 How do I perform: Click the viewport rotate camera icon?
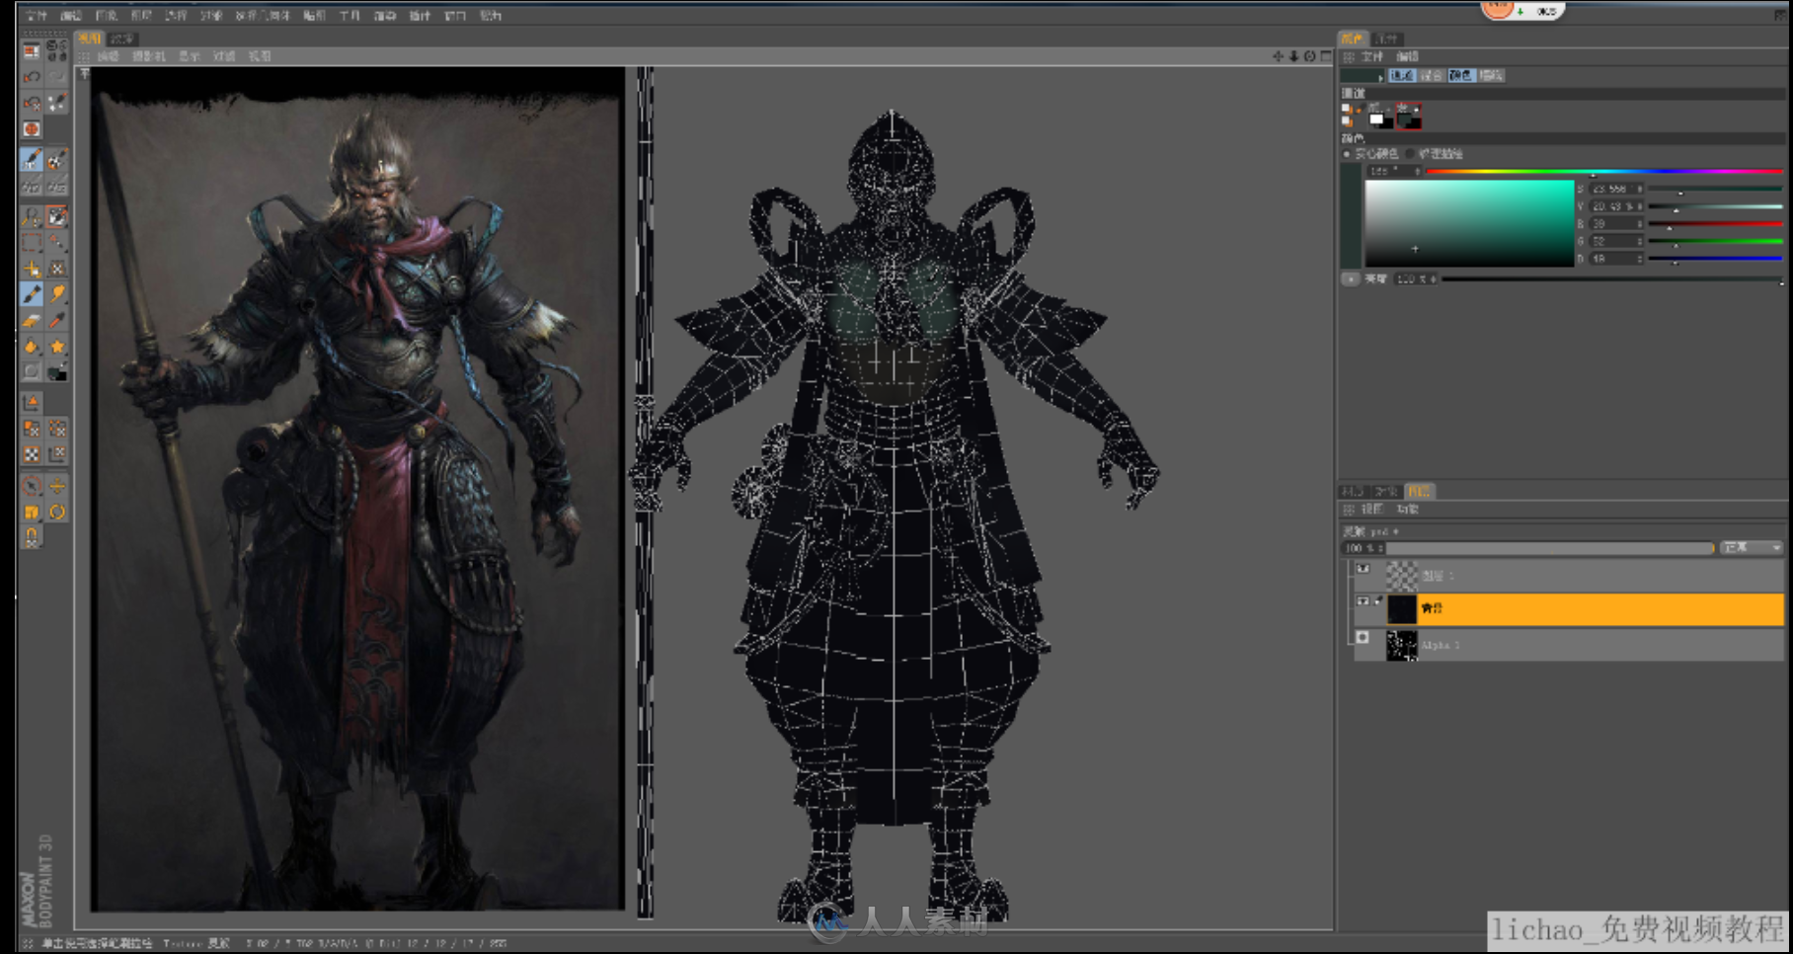pos(1309,56)
